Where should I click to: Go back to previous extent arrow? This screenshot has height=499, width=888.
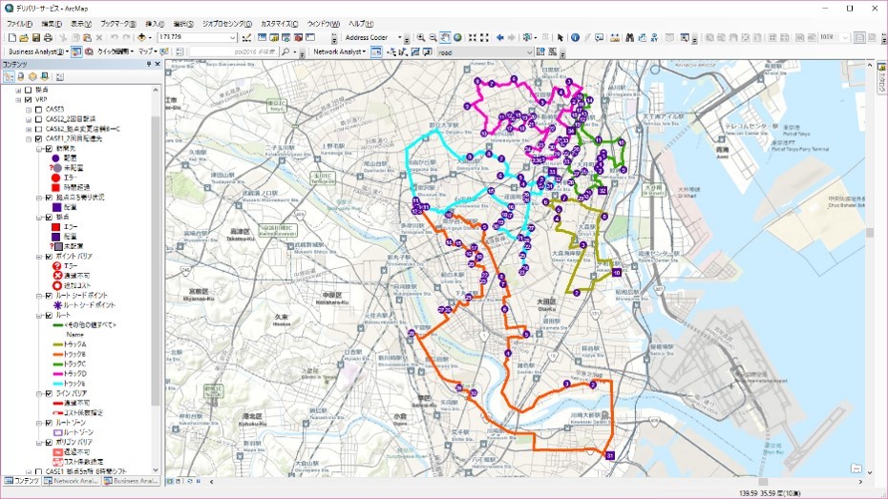(x=499, y=37)
